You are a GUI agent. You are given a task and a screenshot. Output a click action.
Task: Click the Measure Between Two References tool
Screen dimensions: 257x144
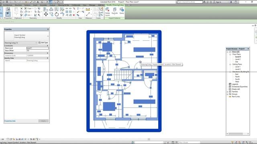[88, 14]
